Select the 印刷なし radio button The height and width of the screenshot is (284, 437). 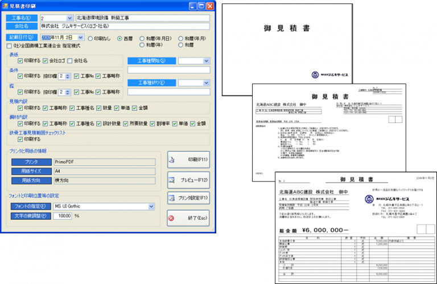click(90, 39)
